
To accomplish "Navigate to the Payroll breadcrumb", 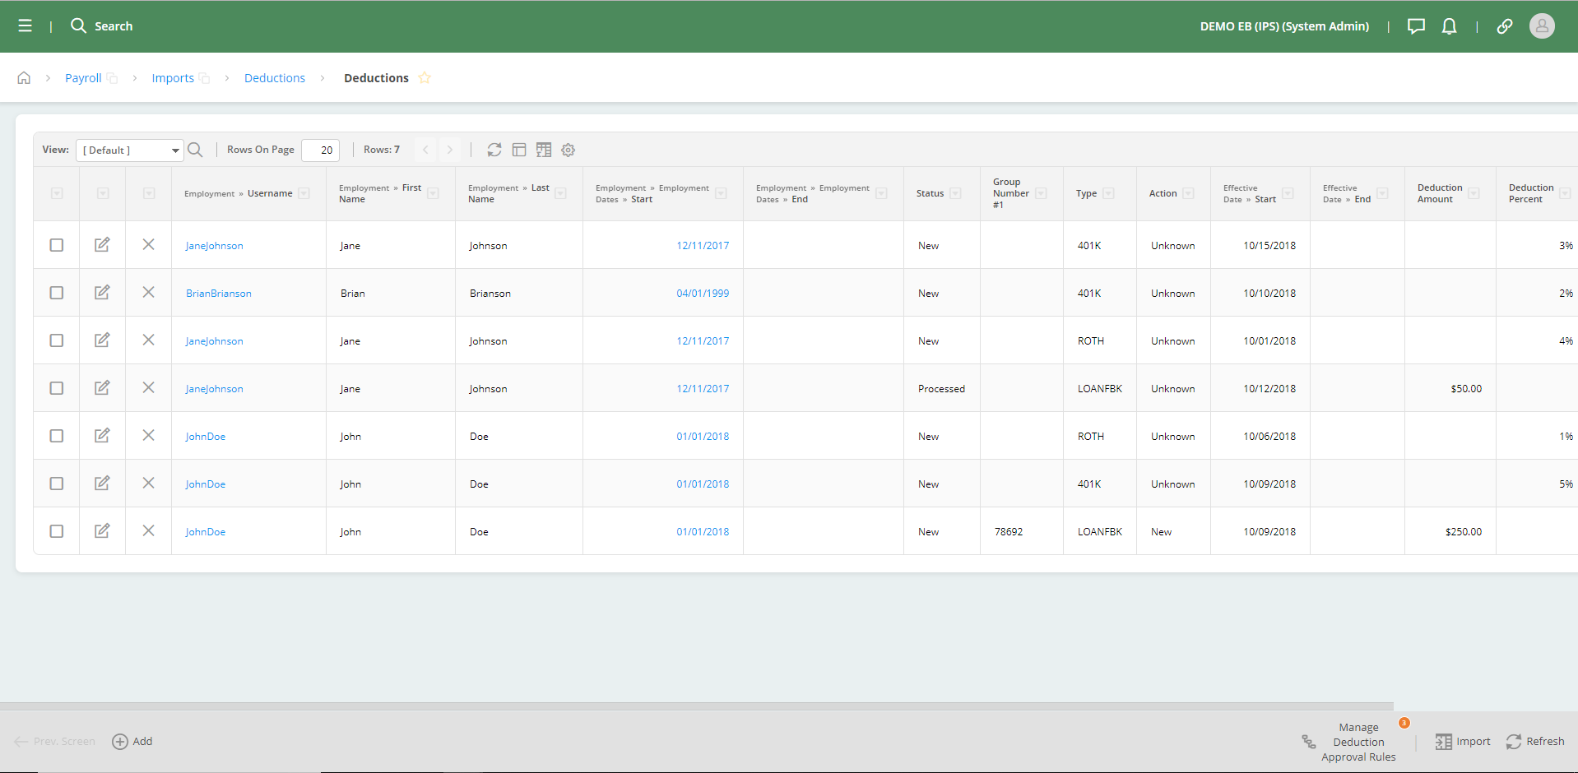I will tap(83, 78).
